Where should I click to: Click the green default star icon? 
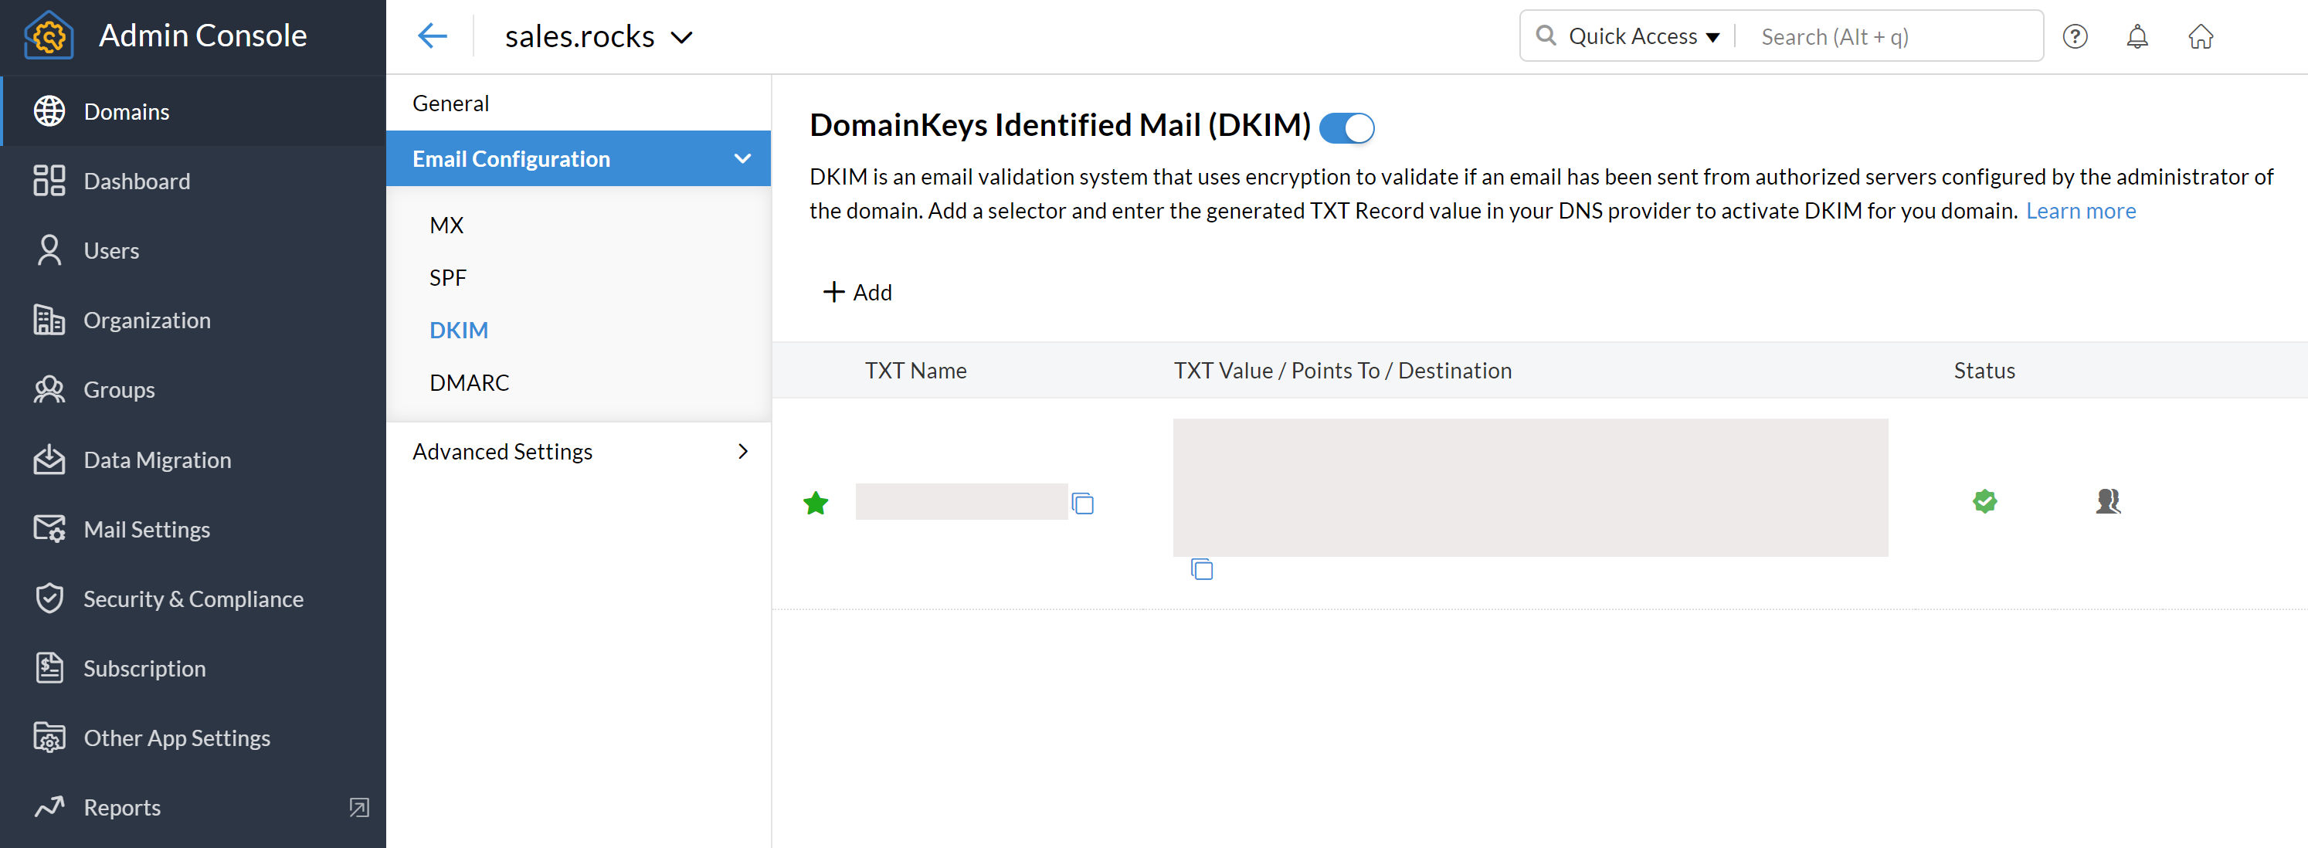[816, 504]
